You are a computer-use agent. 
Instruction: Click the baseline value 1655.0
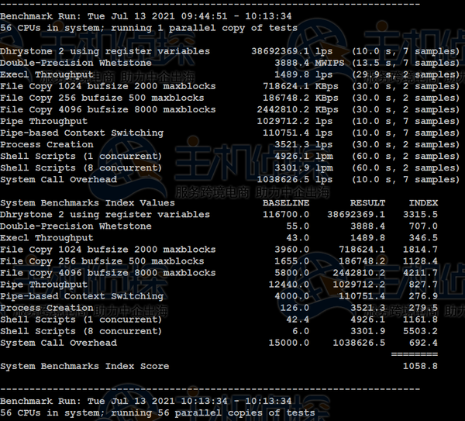click(292, 261)
